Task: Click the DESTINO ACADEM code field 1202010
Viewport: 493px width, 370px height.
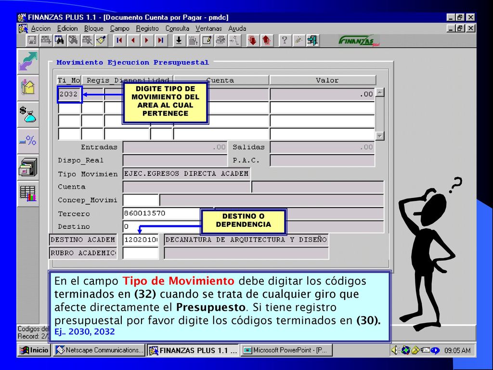Action: 141,240
